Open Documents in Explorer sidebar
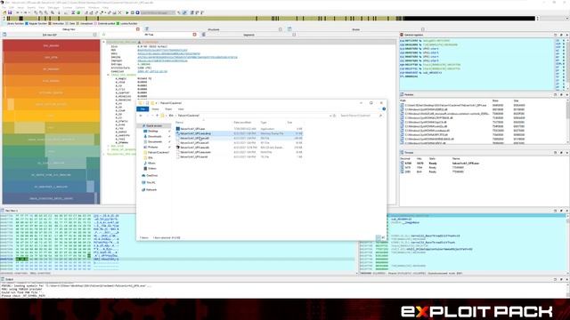 coord(155,142)
